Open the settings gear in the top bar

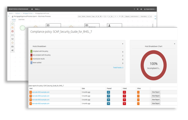pos(138,9)
